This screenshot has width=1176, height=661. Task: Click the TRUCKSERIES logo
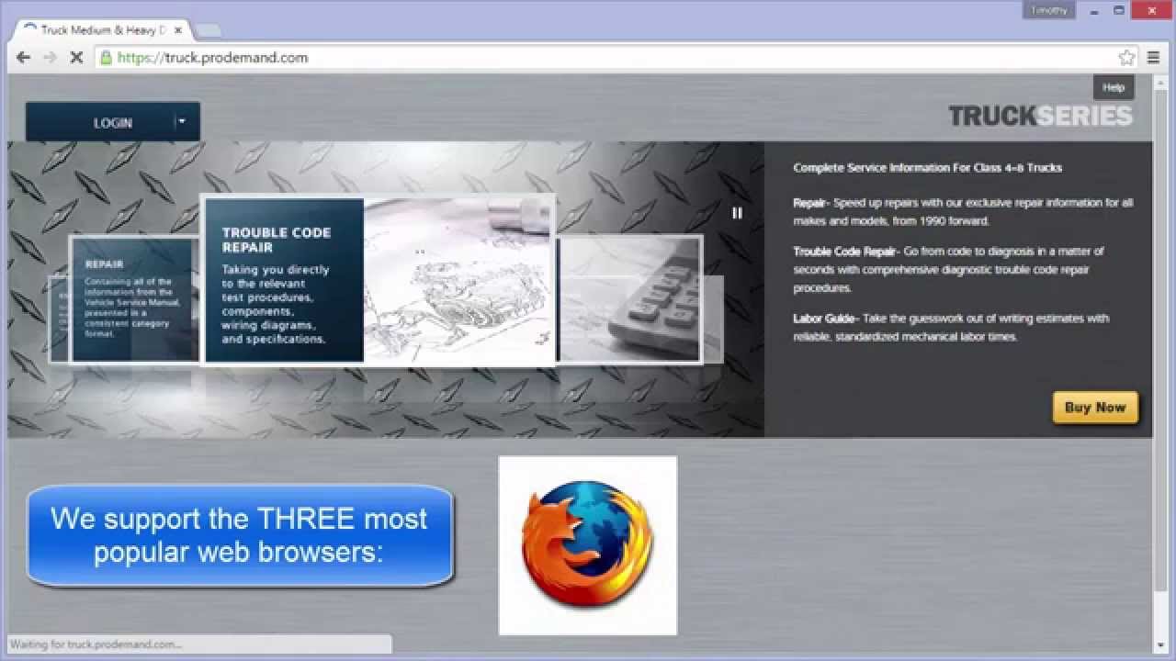click(x=1040, y=117)
